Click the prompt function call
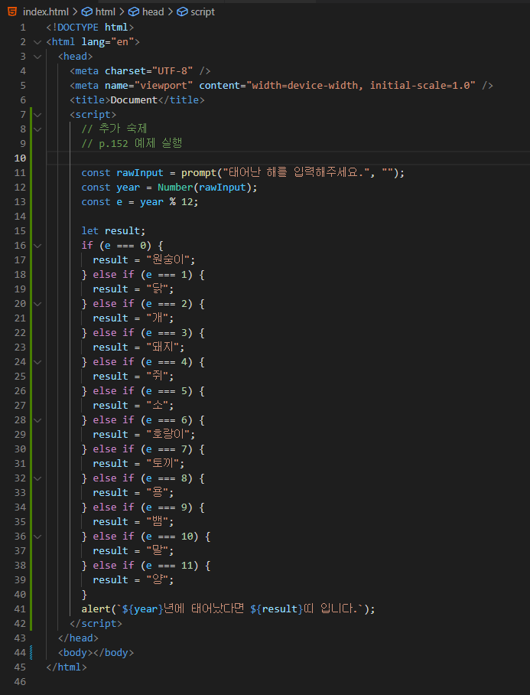530x695 pixels. 199,173
